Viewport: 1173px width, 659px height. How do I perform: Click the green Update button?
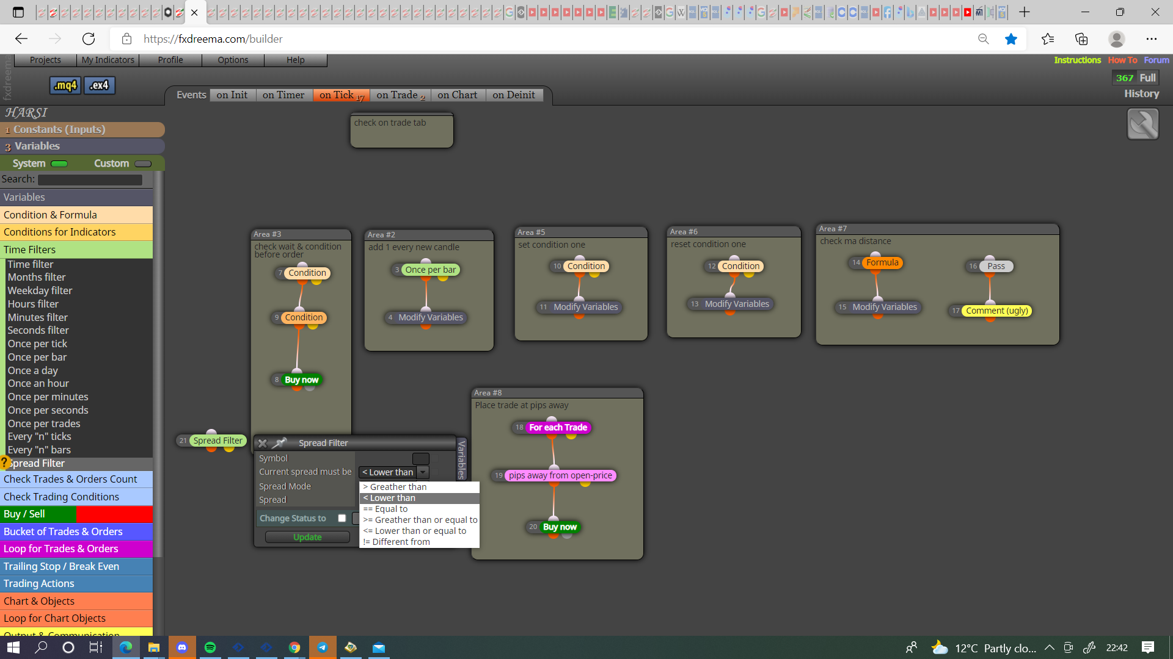click(x=307, y=537)
